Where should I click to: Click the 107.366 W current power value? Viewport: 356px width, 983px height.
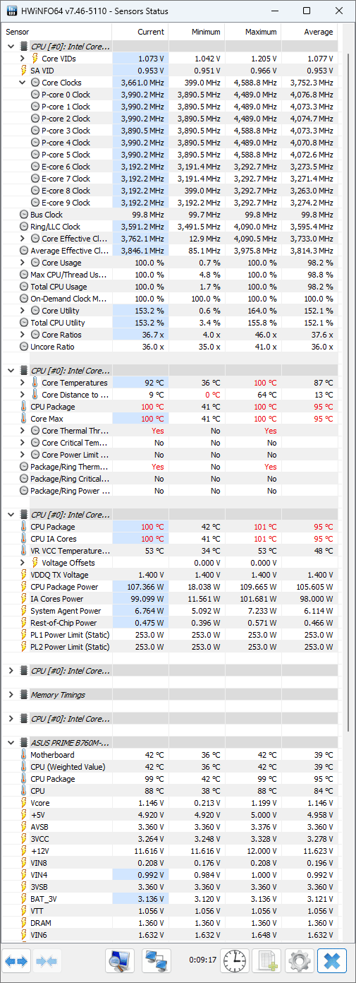coord(145,587)
